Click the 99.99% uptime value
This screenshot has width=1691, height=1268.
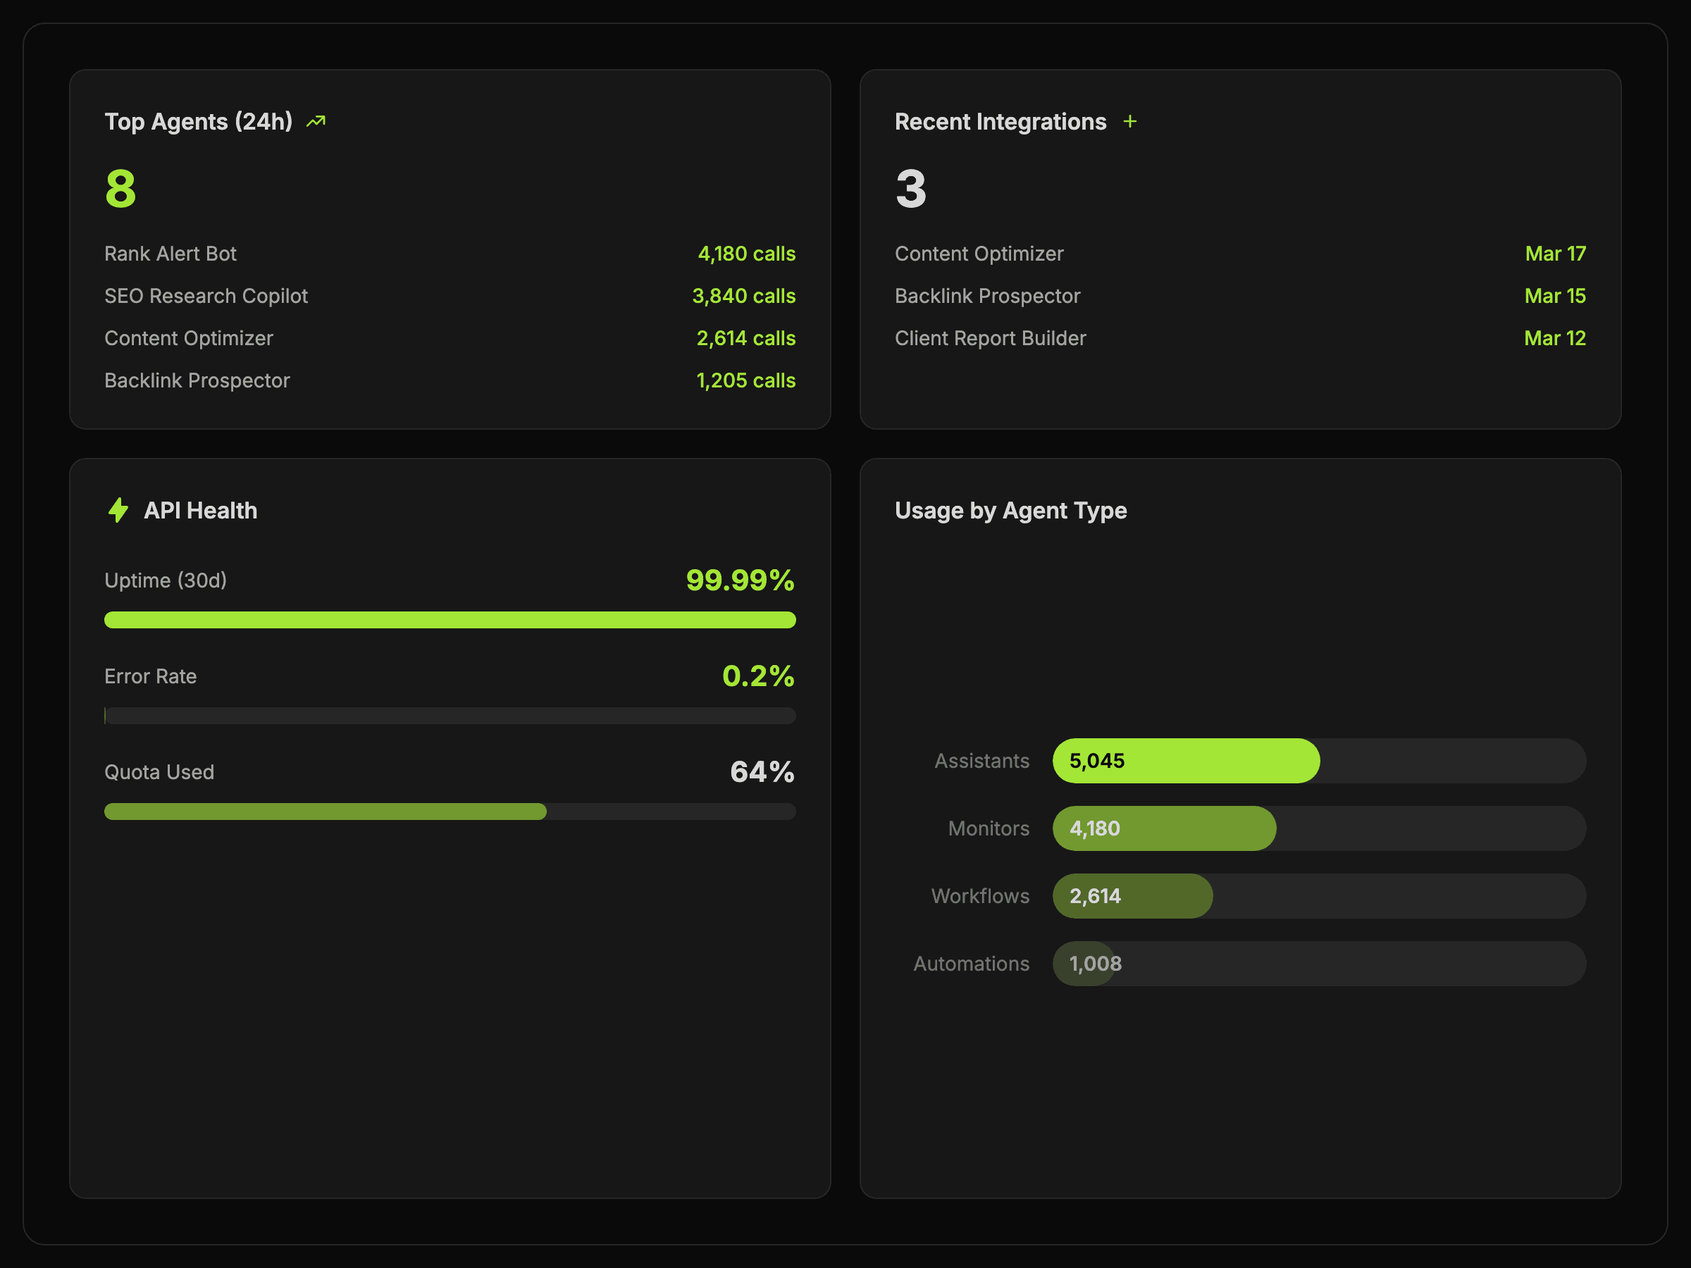(739, 580)
